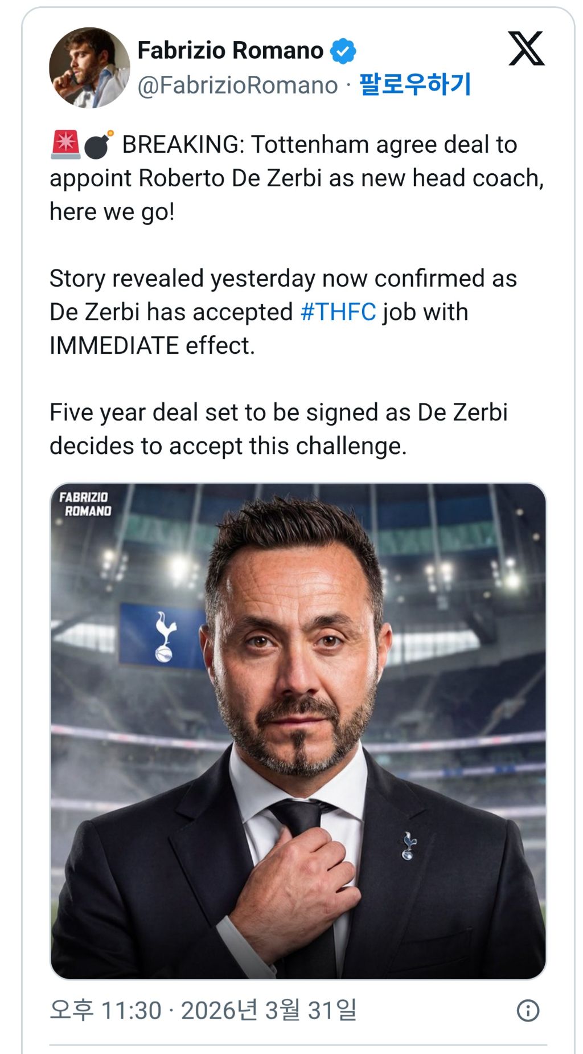Open the De Zerbi photo
Viewport: 583px width, 1054px height.
(298, 731)
